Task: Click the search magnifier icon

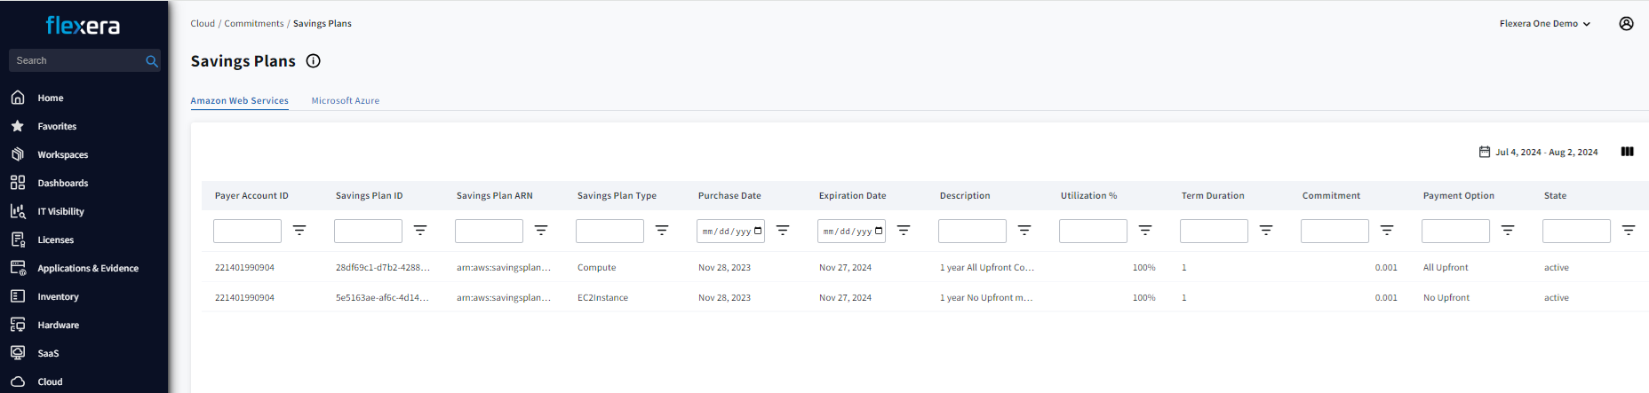Action: (x=152, y=61)
